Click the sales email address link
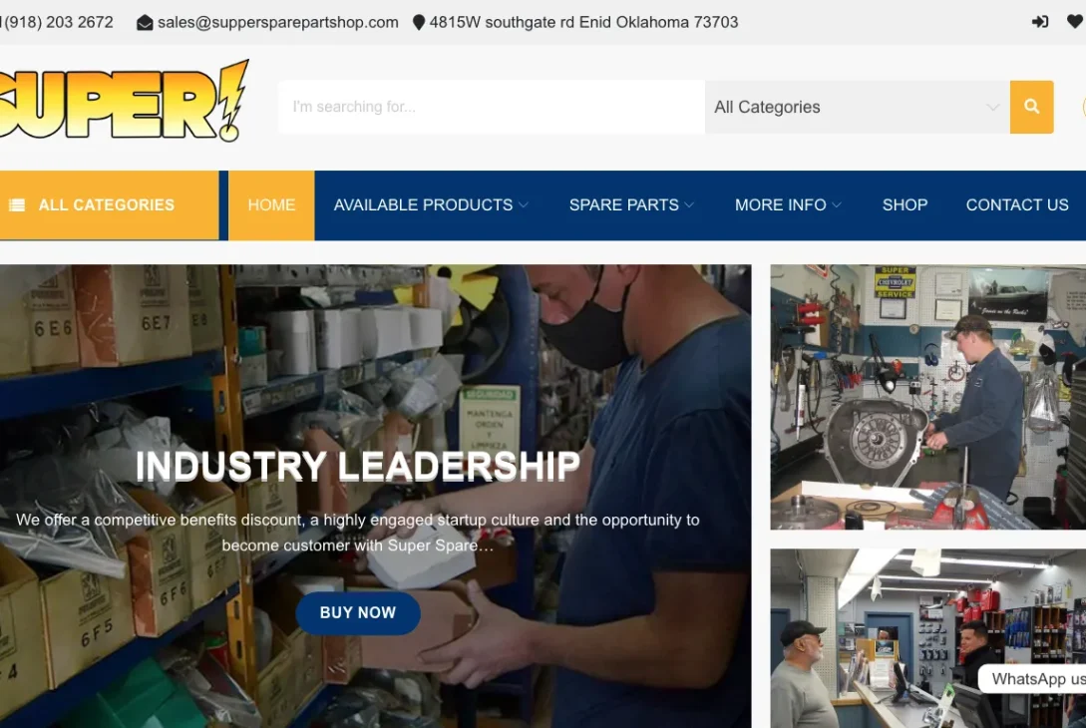Screen dimensions: 1086x728 click(278, 22)
